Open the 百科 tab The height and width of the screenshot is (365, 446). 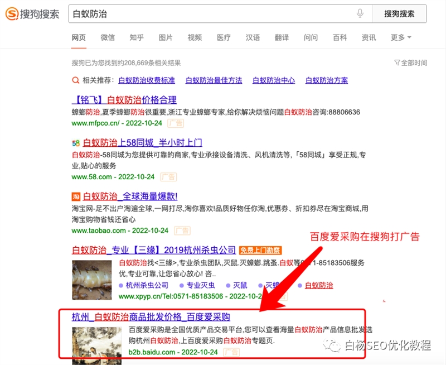click(340, 37)
